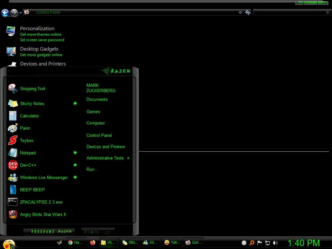Click the Snipping Tool scissors icon
The height and width of the screenshot is (249, 332).
point(13,89)
